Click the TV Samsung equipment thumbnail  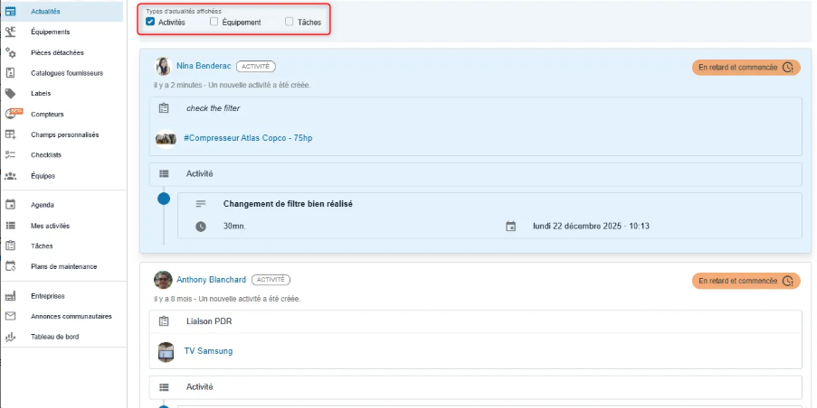point(166,351)
